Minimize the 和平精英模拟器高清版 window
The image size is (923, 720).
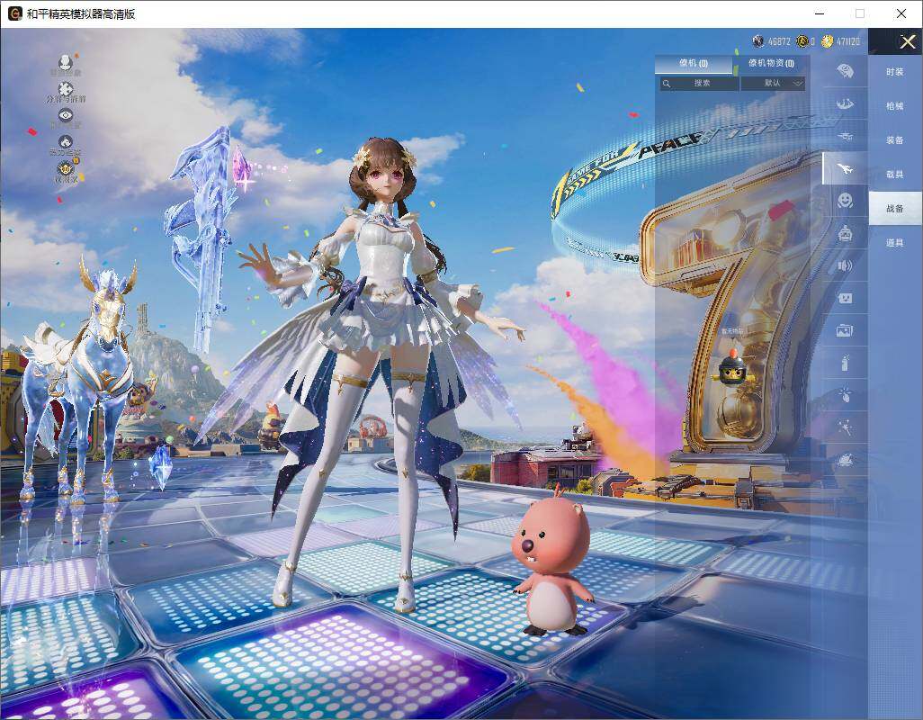pyautogui.click(x=820, y=13)
